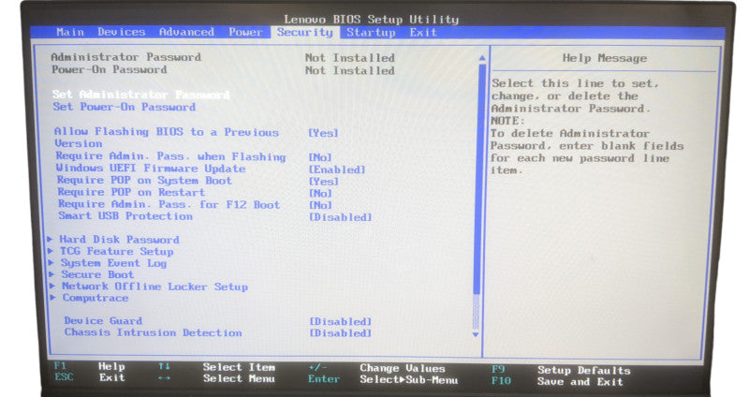Select Require Admin. Pass. for F12 Boot label
The width and height of the screenshot is (749, 397).
tap(169, 204)
